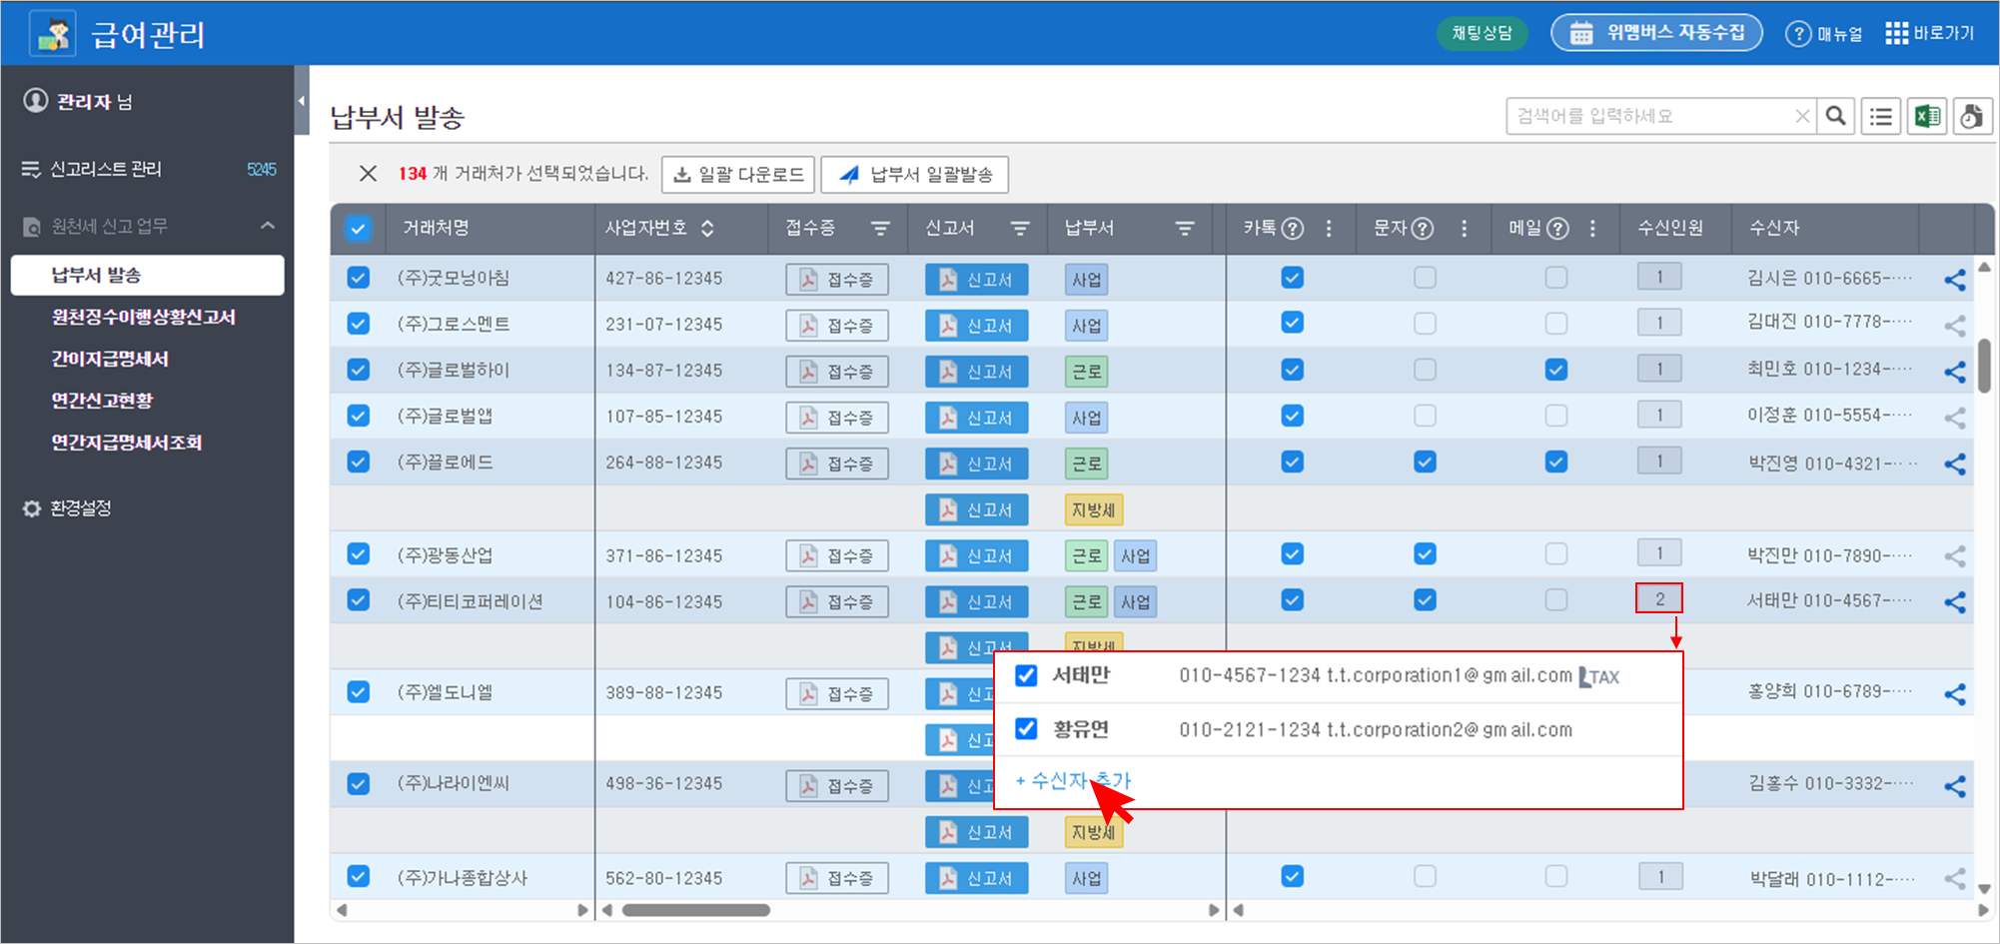This screenshot has width=2000, height=944.
Task: Open the 매뉴얼 help icon
Action: (x=1797, y=33)
